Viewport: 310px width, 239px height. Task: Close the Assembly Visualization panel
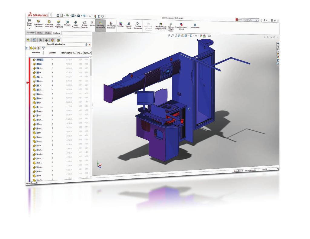[x=90, y=45]
